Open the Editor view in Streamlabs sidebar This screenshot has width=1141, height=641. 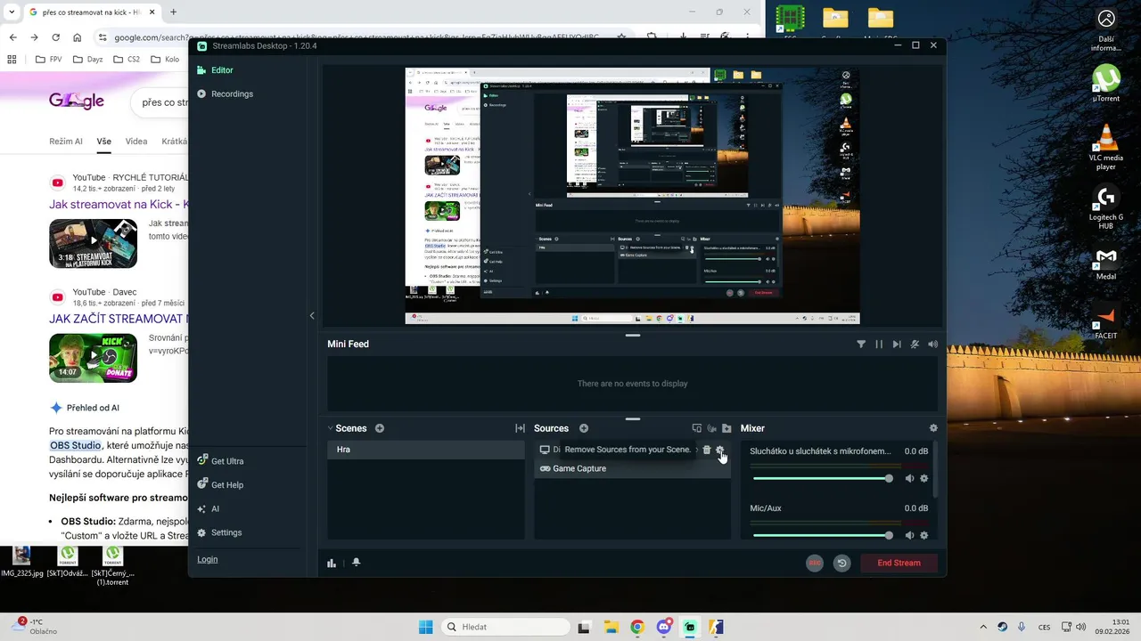(215, 70)
